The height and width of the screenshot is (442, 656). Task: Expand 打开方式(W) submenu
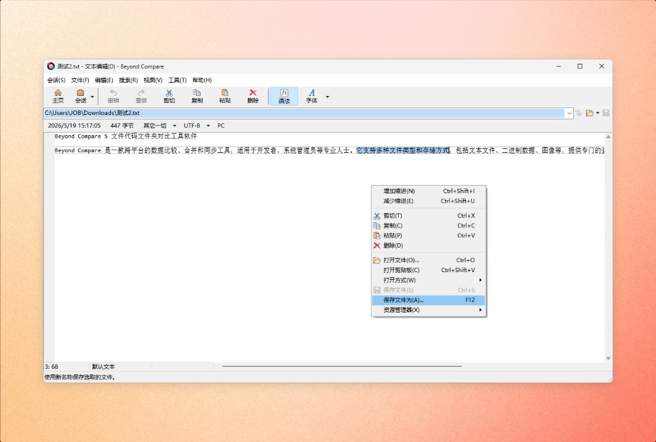click(428, 280)
